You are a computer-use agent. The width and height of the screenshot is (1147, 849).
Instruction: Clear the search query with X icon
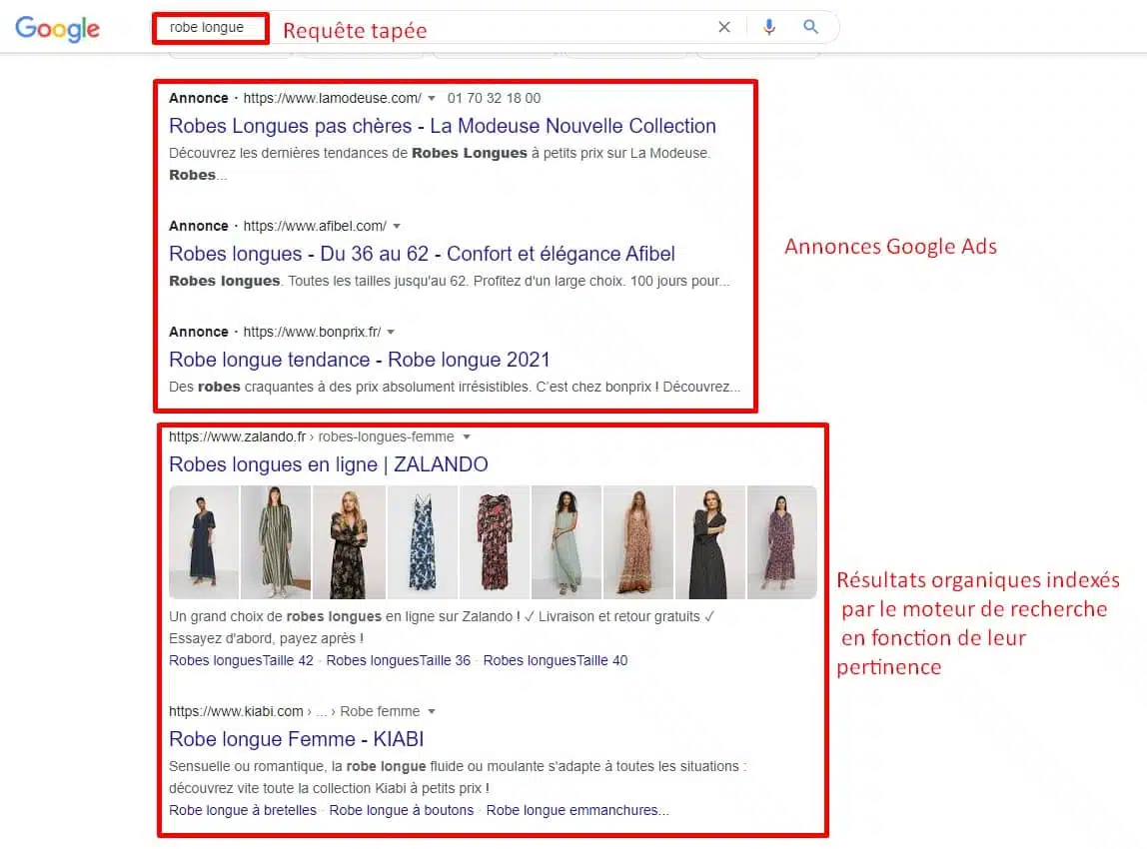tap(724, 27)
